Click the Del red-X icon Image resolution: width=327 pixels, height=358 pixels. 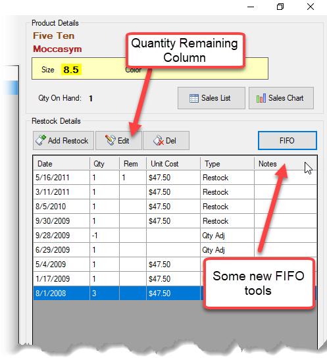[x=159, y=140]
